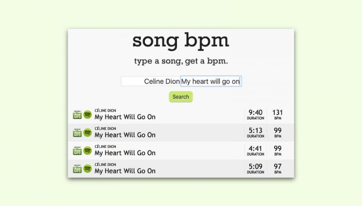Click the 9:40 duration value
The image size is (362, 206).
pos(255,112)
